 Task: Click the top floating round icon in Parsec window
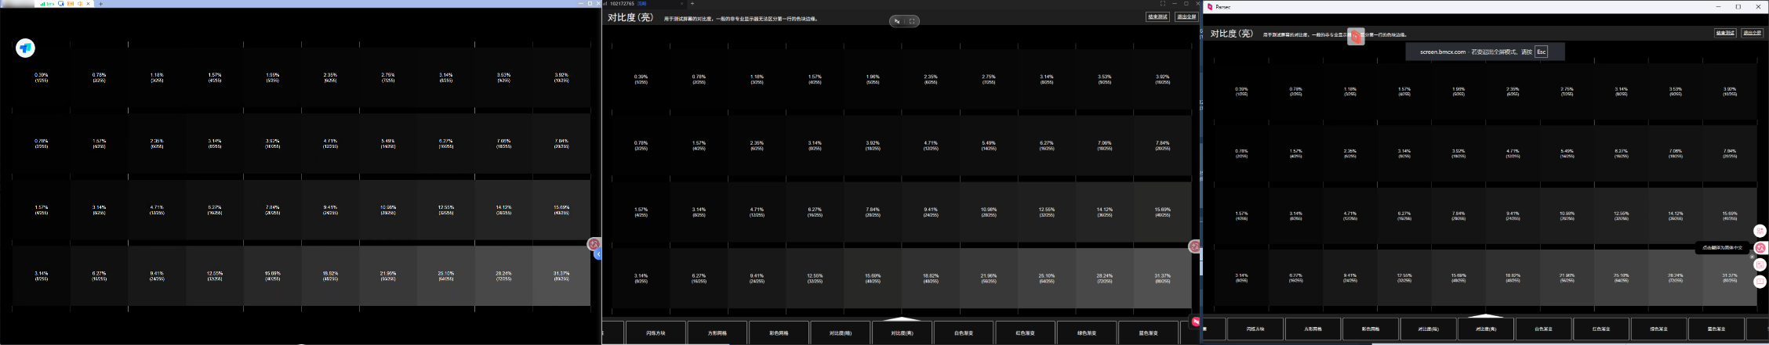click(1760, 231)
